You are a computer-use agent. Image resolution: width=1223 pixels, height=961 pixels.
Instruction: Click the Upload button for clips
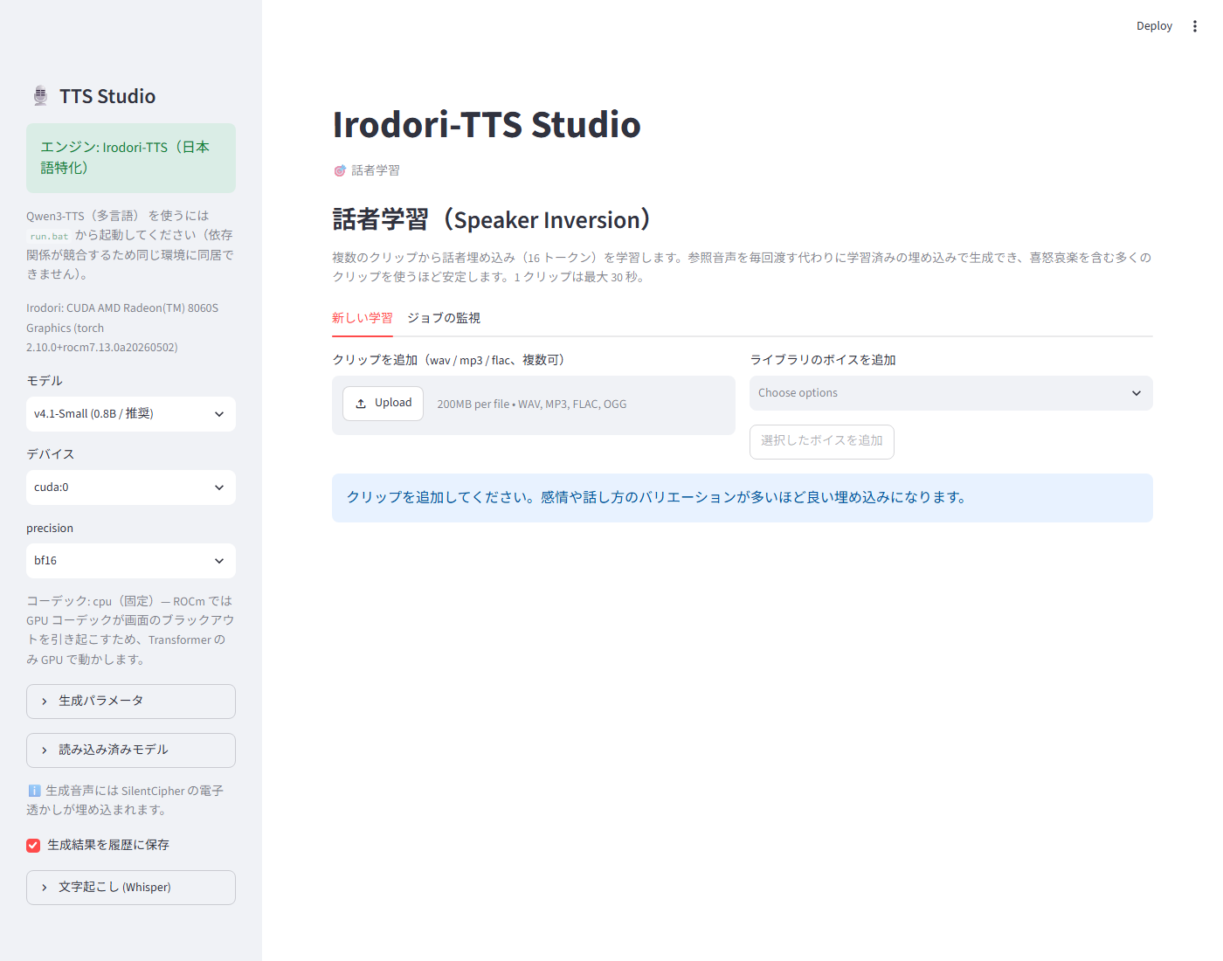click(383, 404)
